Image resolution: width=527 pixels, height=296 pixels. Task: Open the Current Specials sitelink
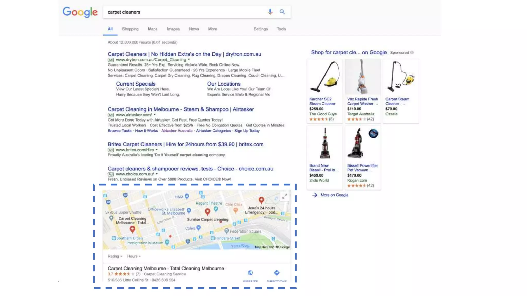[136, 84]
